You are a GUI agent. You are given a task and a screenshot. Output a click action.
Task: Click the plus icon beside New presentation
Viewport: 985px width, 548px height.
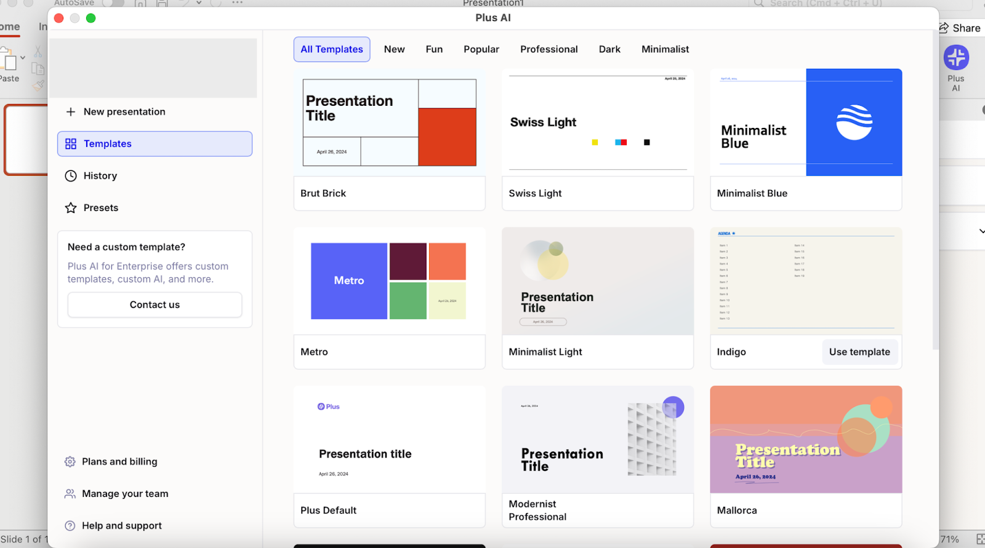click(x=71, y=112)
